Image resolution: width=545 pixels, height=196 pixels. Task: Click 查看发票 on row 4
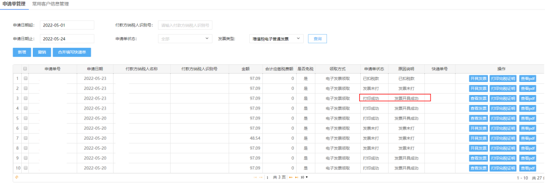(478, 109)
